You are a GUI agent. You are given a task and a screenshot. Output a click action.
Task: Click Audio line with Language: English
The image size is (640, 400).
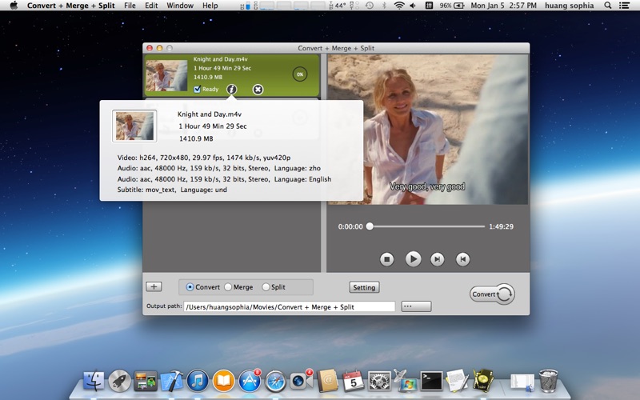(224, 178)
